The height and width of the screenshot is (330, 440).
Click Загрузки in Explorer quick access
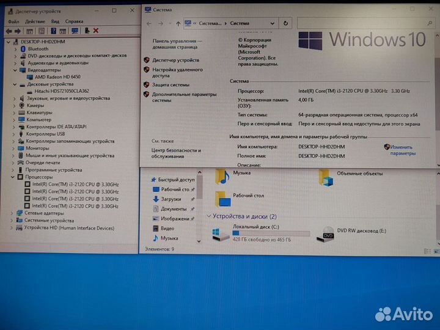click(x=171, y=199)
